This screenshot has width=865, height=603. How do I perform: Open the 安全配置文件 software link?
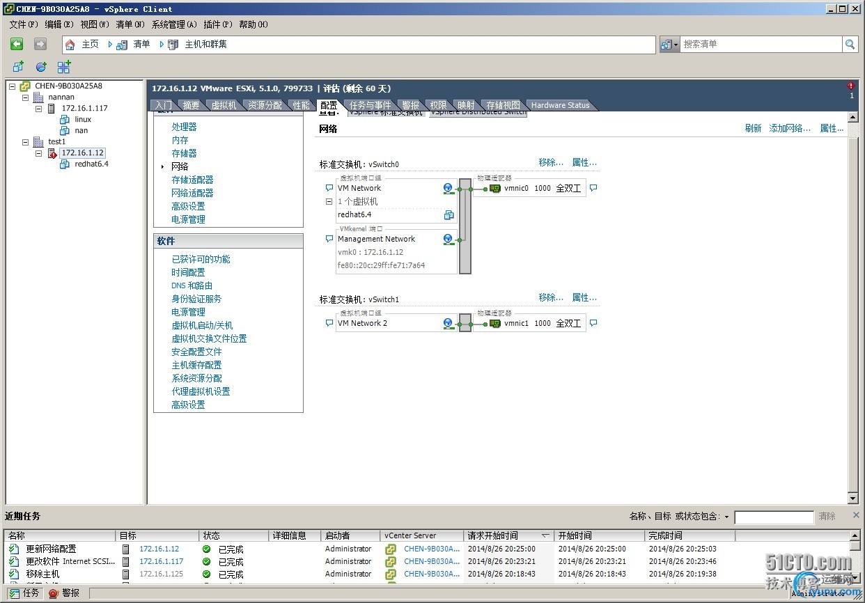[x=196, y=352]
